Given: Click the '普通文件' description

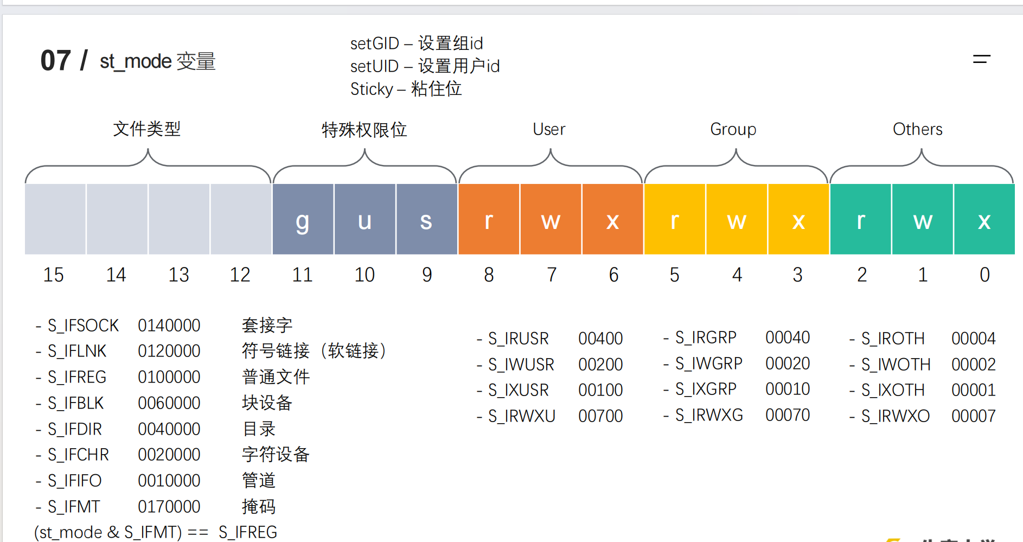Looking at the screenshot, I should [276, 377].
